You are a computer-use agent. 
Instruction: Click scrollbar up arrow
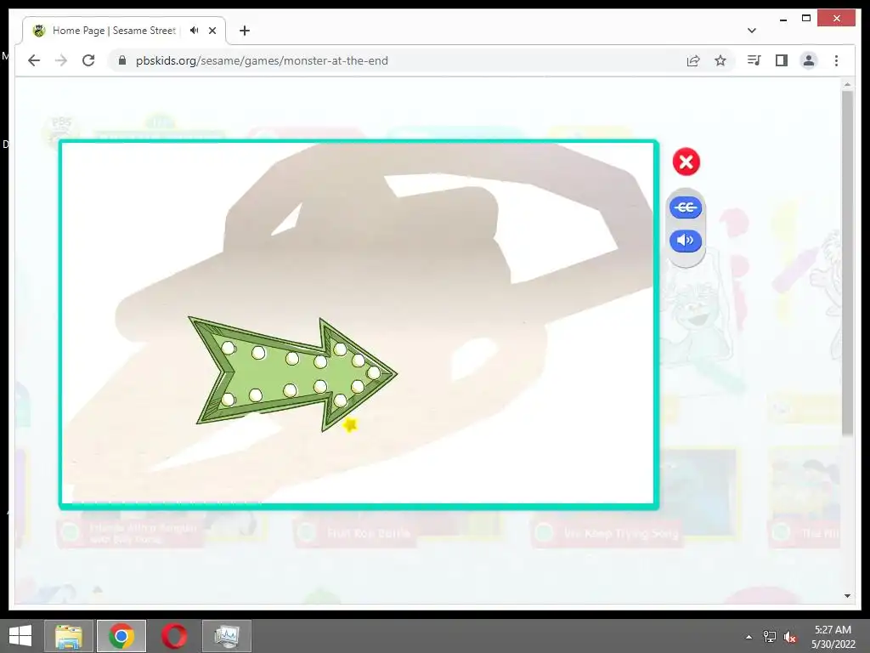tap(847, 84)
